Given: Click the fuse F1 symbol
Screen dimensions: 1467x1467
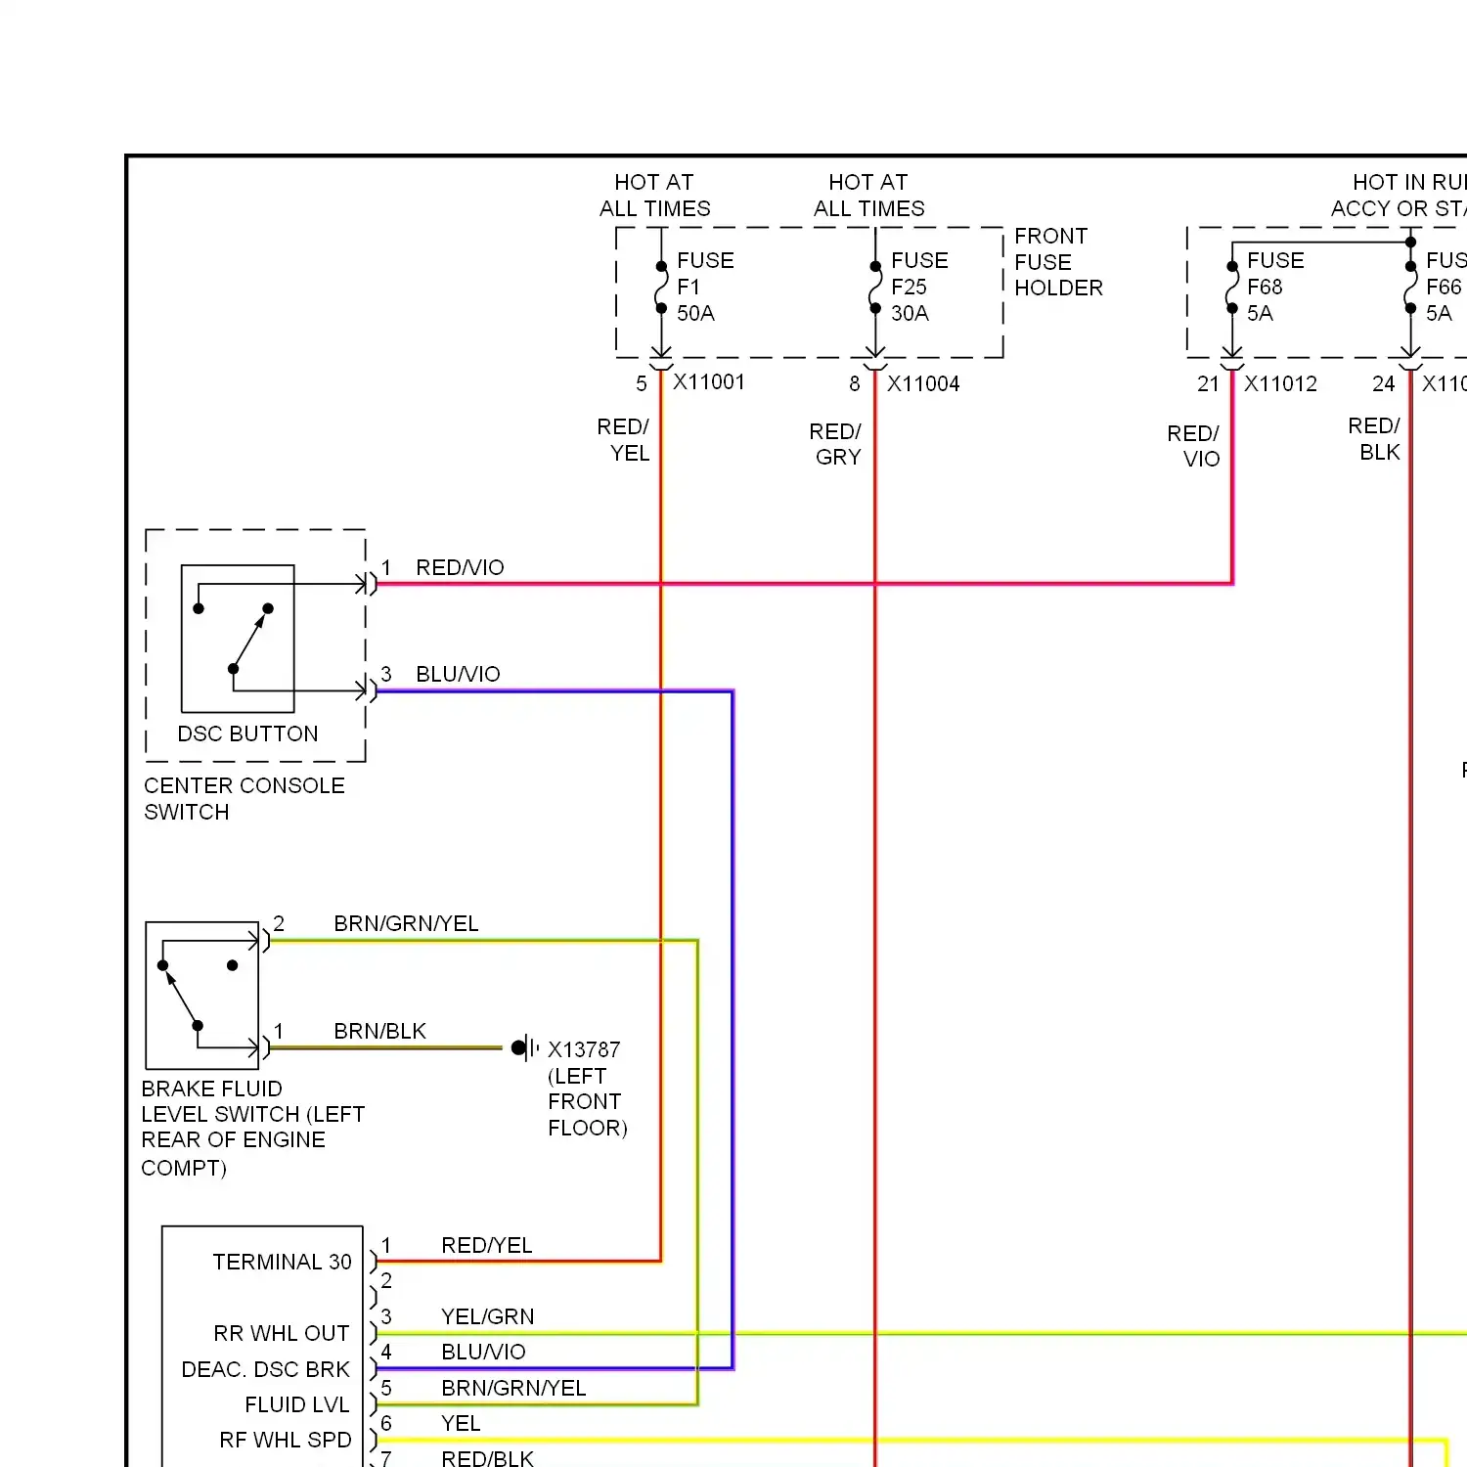Looking at the screenshot, I should click(662, 288).
